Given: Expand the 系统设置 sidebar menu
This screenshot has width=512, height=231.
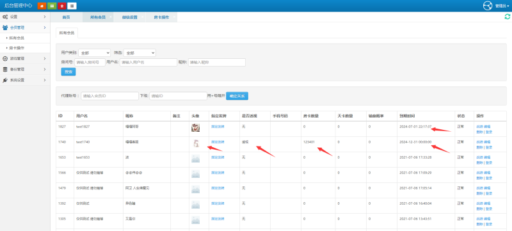Looking at the screenshot, I should (25, 80).
